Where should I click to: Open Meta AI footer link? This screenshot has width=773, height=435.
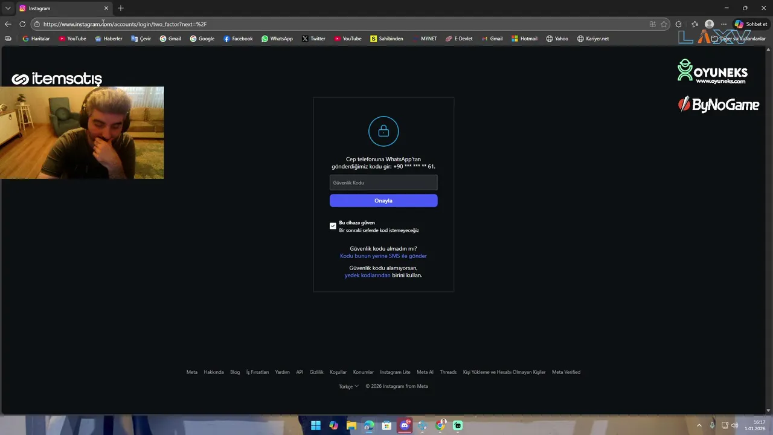click(x=425, y=372)
